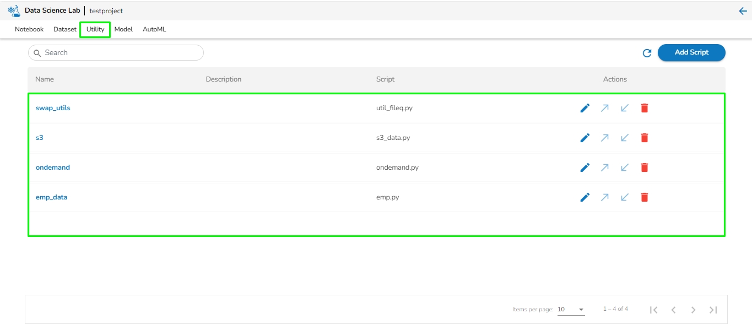Viewport: 752px width, 335px height.
Task: Click the import arrow for emp_data
Action: point(625,197)
